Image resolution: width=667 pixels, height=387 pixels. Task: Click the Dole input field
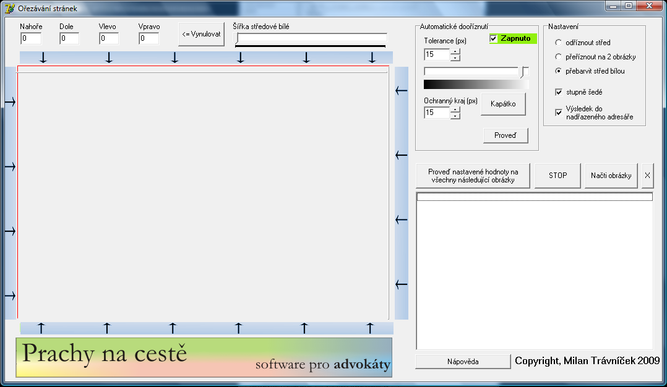69,39
